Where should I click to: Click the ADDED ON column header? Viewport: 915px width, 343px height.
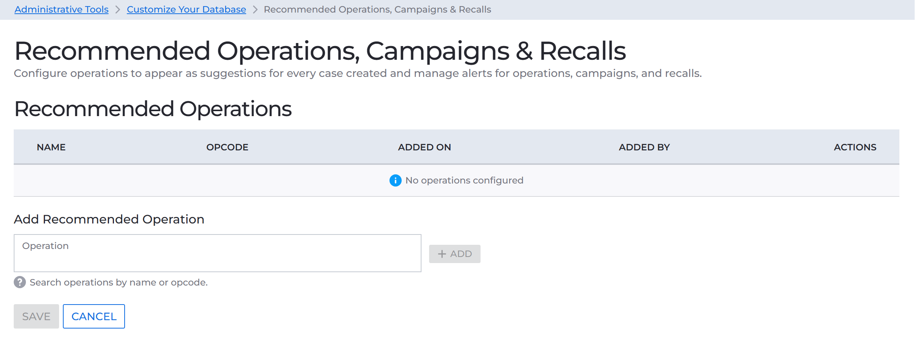tap(424, 147)
